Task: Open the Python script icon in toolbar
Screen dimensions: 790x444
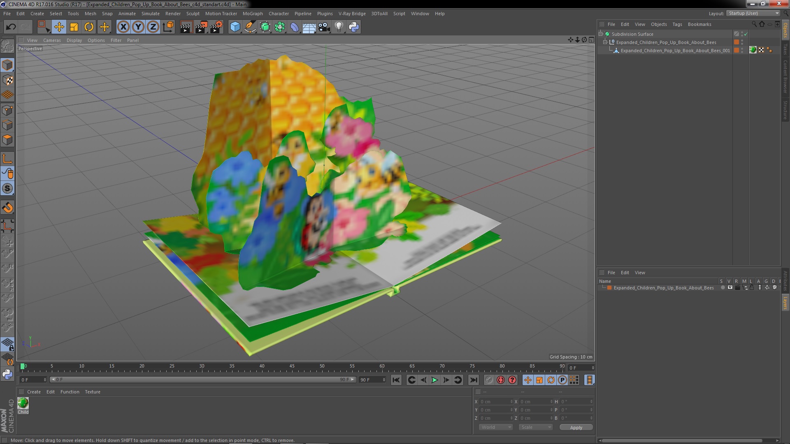Action: point(354,27)
